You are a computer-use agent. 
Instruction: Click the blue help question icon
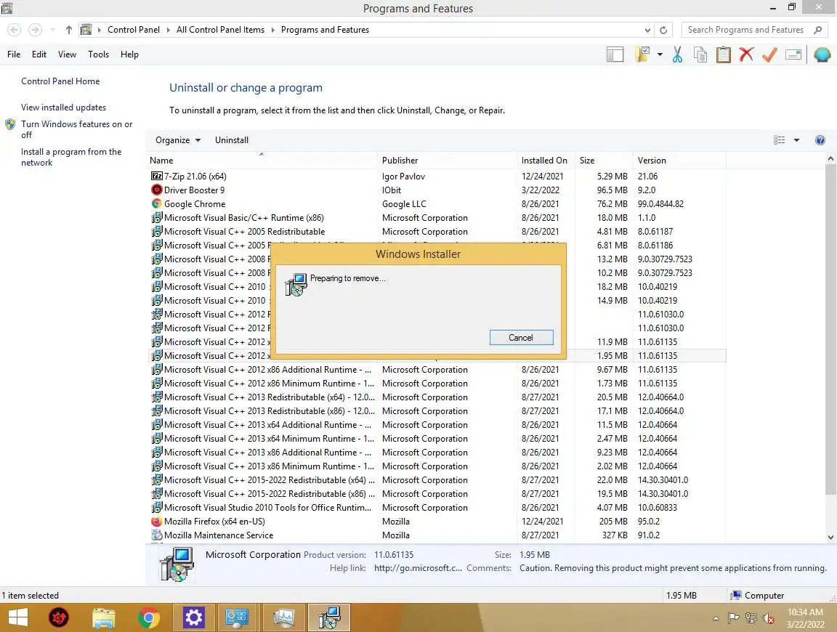point(820,140)
